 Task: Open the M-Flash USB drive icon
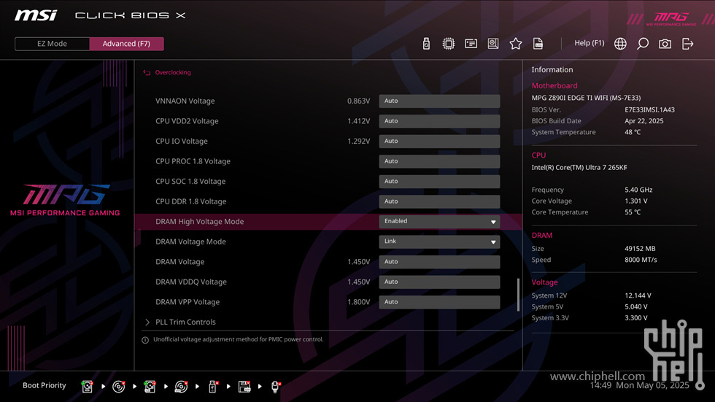(426, 43)
